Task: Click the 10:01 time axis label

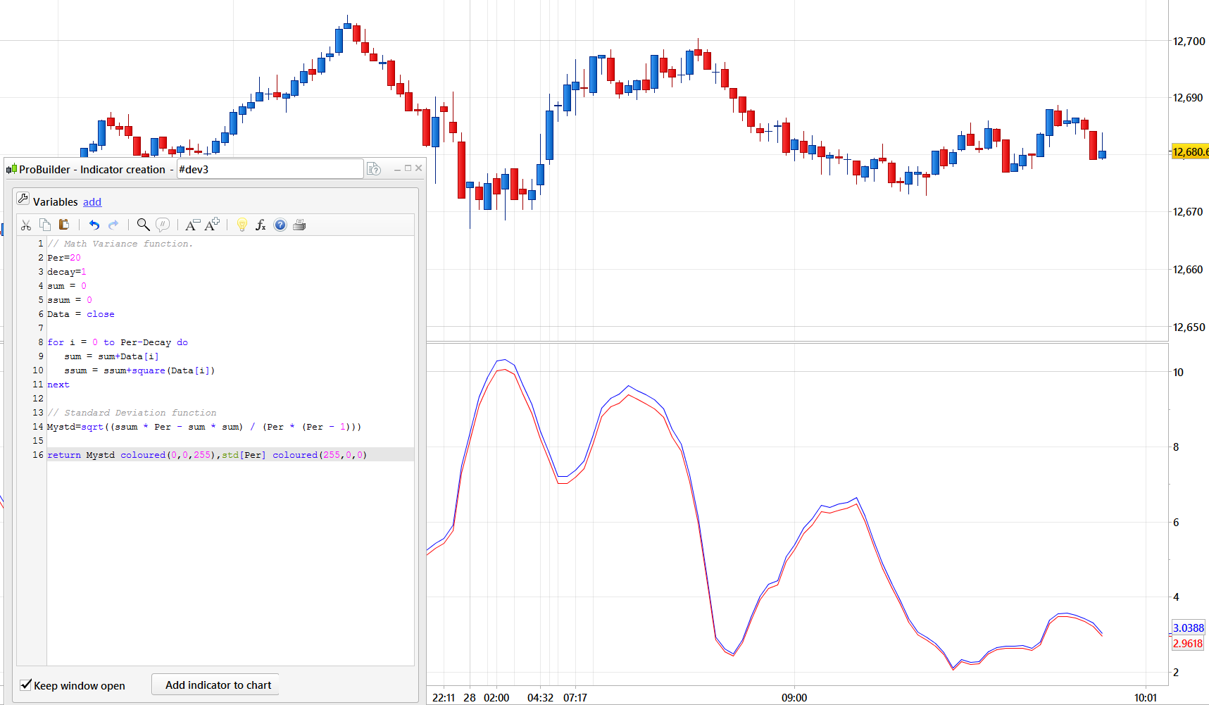Action: [x=1146, y=697]
